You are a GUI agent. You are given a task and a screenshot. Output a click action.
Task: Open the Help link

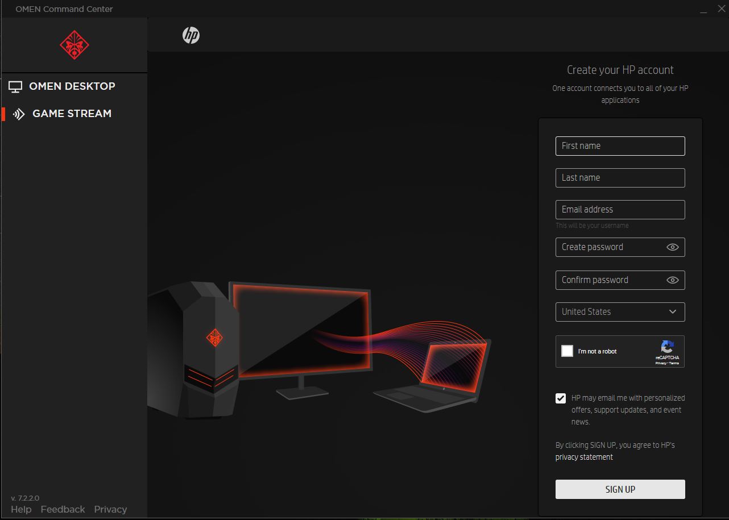pos(21,509)
